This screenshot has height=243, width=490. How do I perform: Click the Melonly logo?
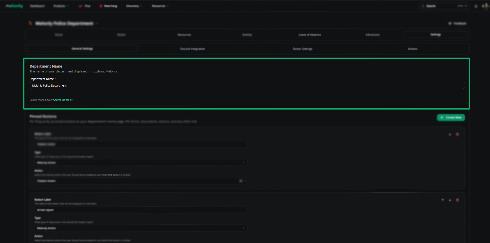pyautogui.click(x=14, y=6)
